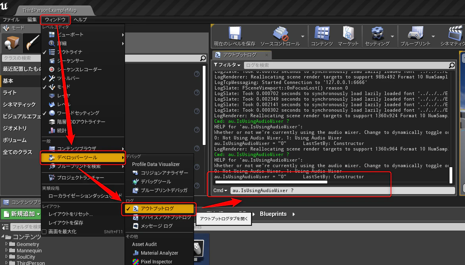The image size is (465, 265).
Task: Open the Source Control toolbar icon
Action: [280, 33]
